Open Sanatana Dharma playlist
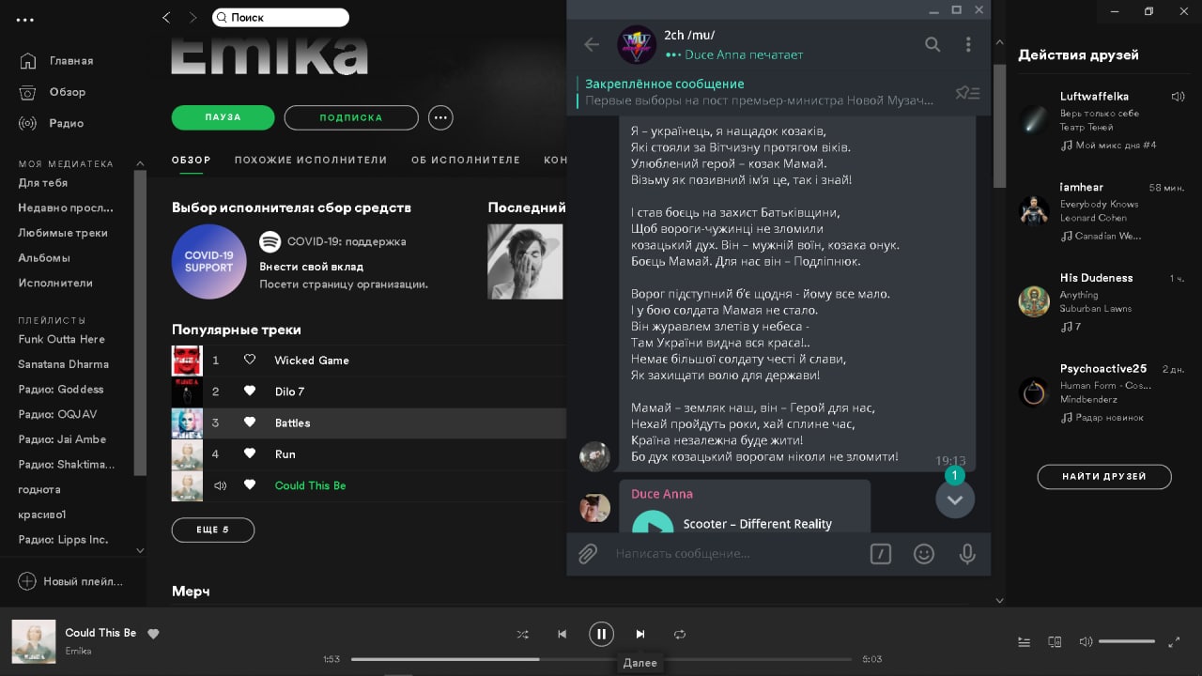 (x=64, y=364)
